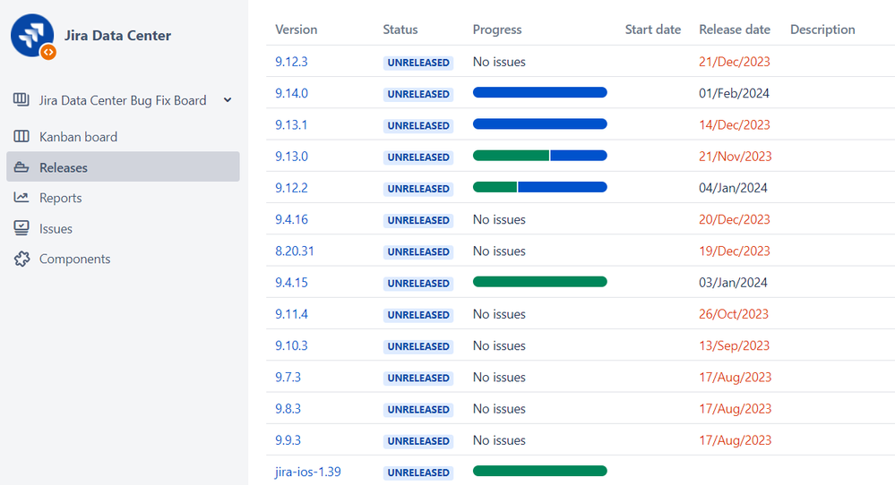
Task: Click release date 03/Jan/2024
Action: pos(733,282)
